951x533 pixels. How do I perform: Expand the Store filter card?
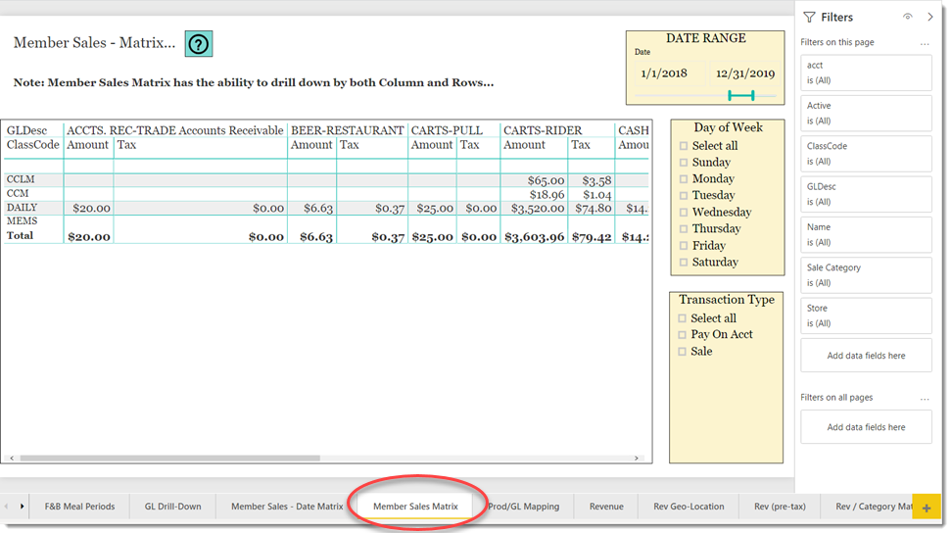(x=866, y=315)
